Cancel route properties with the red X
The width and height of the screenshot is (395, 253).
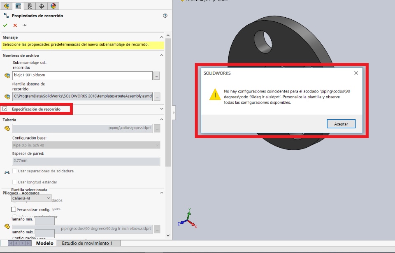(x=15, y=25)
